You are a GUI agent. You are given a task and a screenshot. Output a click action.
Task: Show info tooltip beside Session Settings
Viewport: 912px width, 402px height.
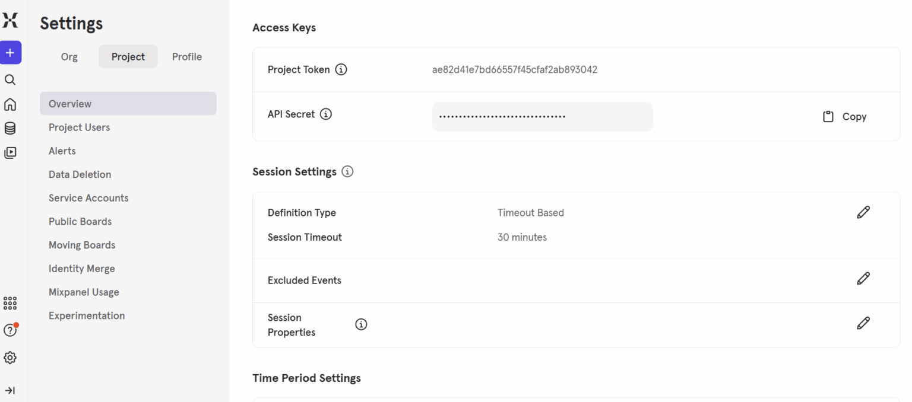click(347, 171)
